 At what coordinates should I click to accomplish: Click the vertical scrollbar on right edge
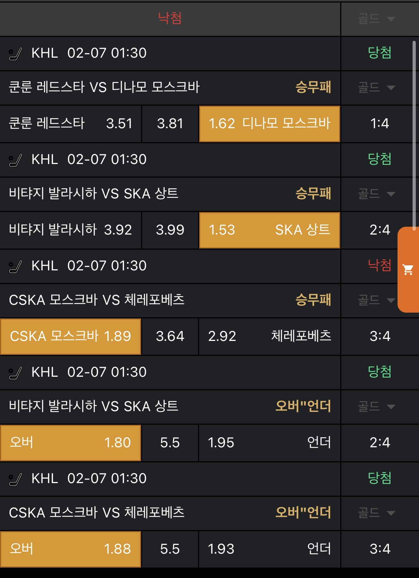[x=414, y=136]
